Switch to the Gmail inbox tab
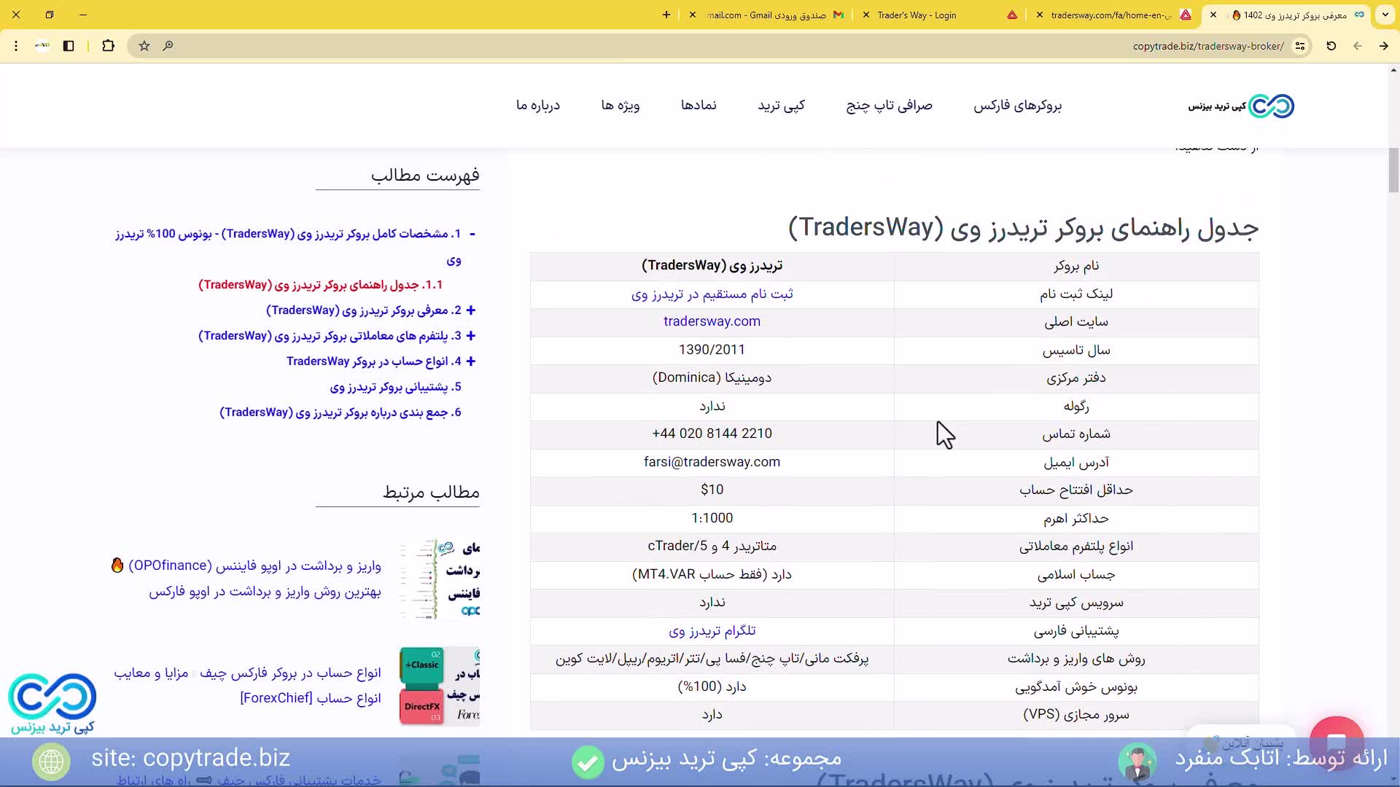This screenshot has width=1400, height=787. 766,15
